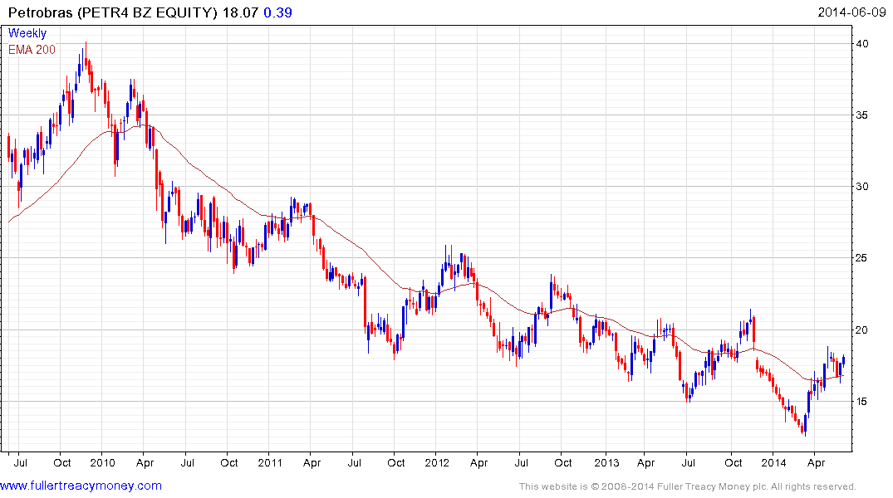Click the y-axis value '35'
This screenshot has width=893, height=498.
(862, 115)
